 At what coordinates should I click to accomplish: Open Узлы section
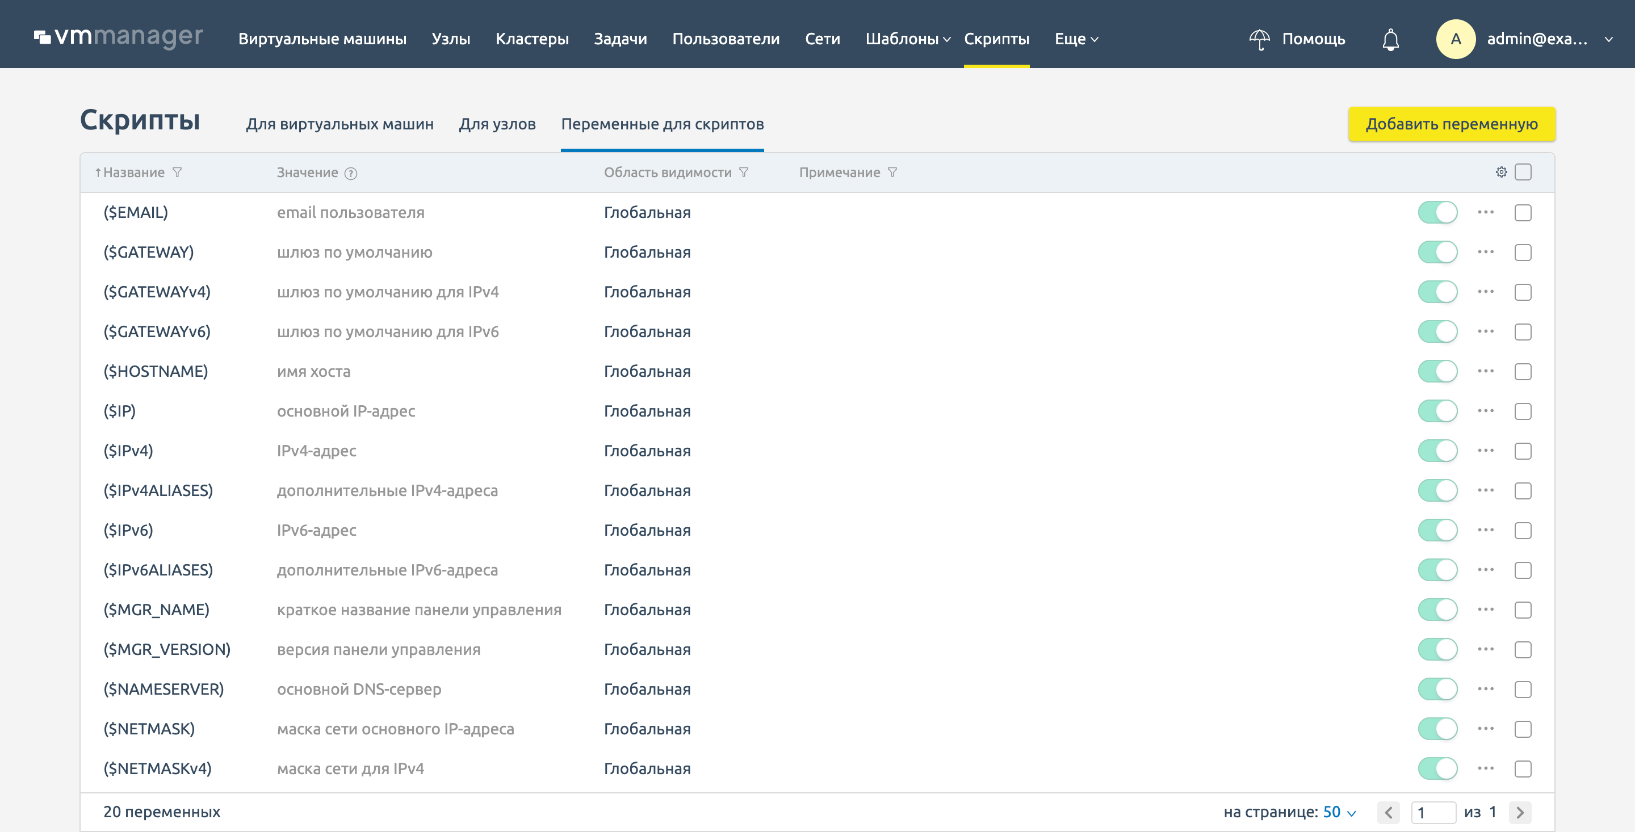451,39
